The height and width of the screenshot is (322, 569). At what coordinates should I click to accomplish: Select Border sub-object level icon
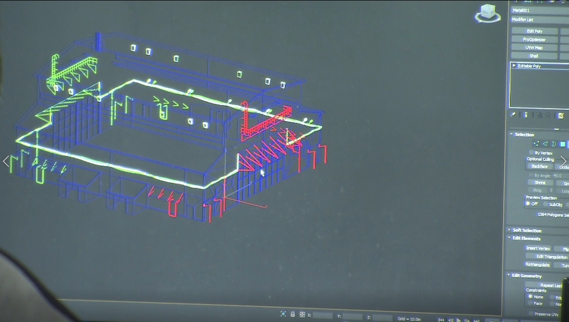(x=554, y=144)
